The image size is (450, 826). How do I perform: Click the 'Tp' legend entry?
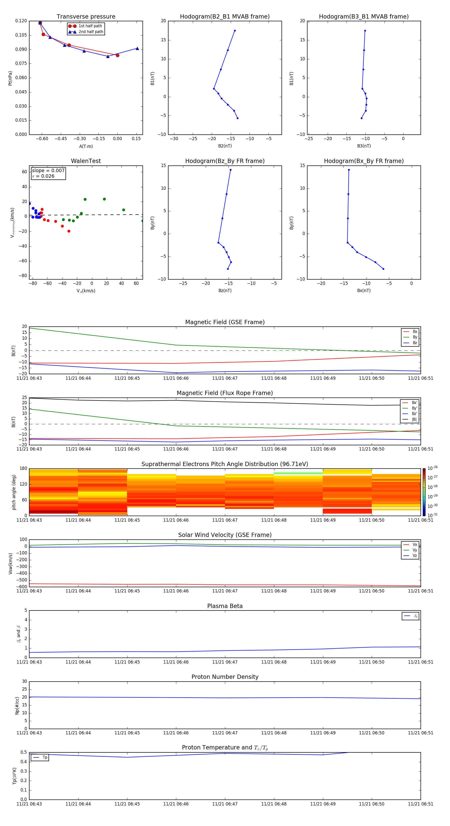pyautogui.click(x=40, y=757)
